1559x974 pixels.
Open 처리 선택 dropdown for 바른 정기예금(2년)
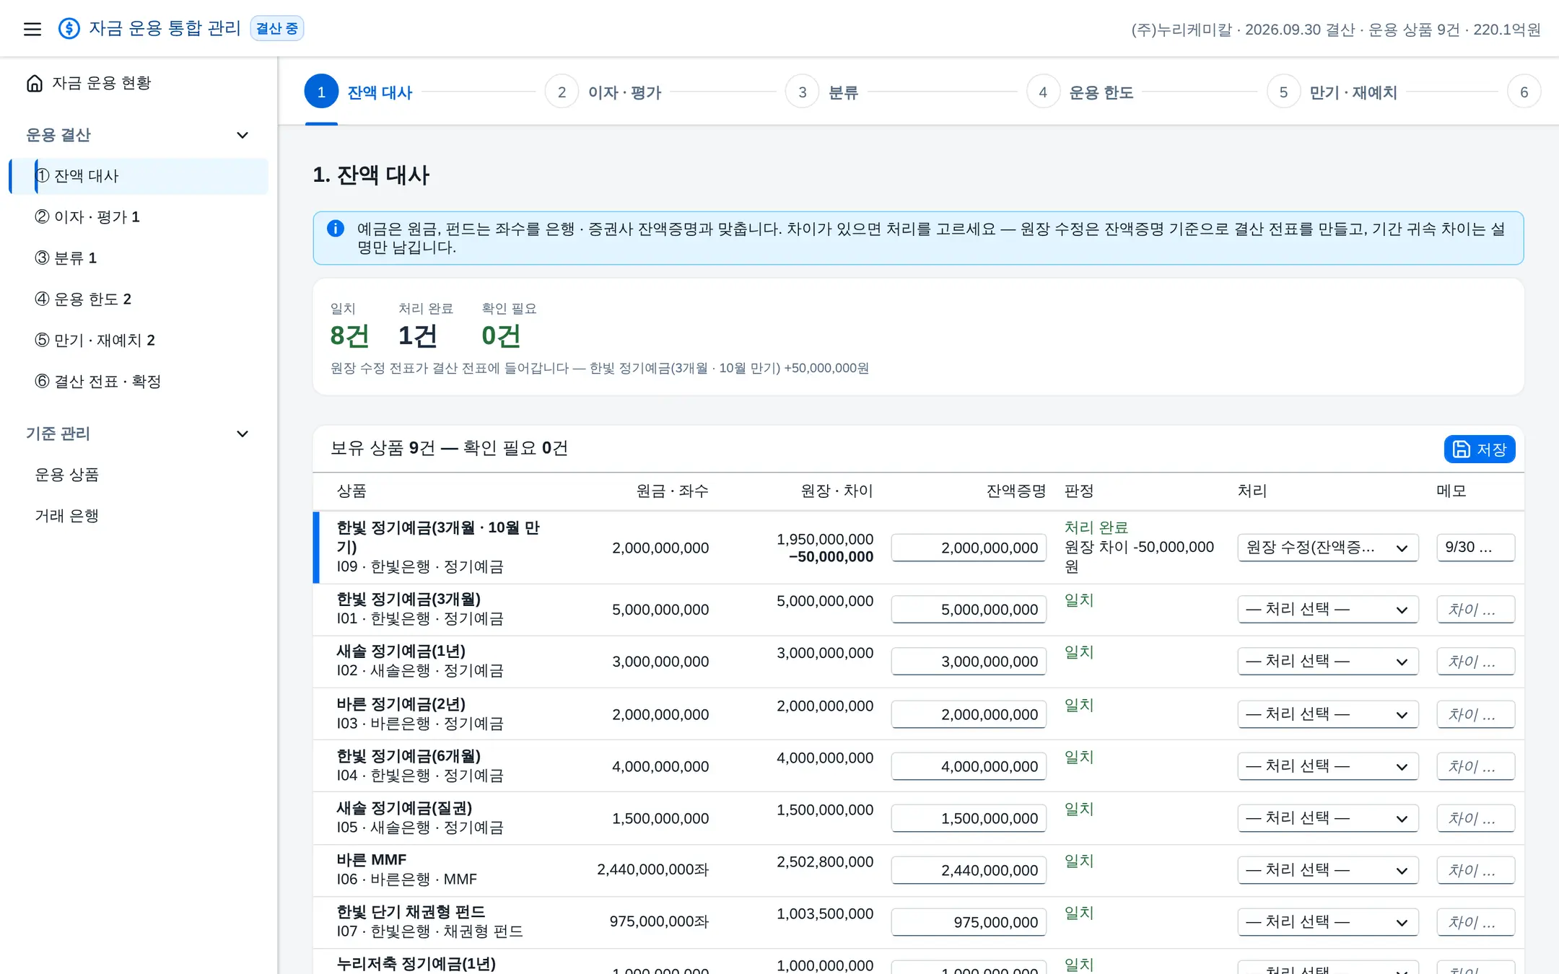1327,714
